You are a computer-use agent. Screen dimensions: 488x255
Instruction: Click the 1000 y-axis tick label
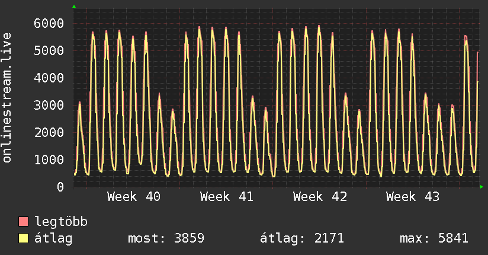[x=49, y=160]
